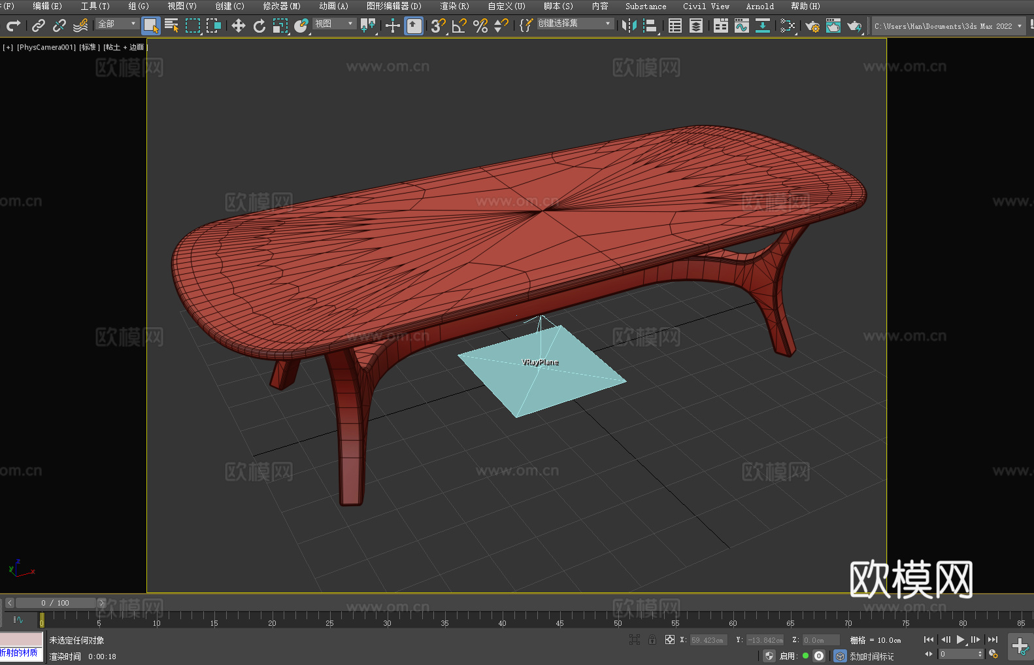
Task: Open the mini curve editor icon by timeline
Action: (18, 619)
